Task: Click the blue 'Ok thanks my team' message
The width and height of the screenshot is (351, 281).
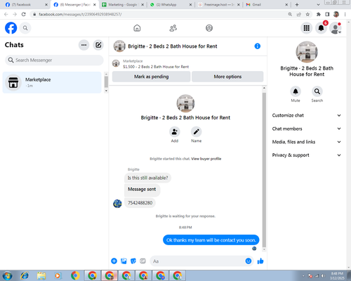Action: pyautogui.click(x=211, y=240)
